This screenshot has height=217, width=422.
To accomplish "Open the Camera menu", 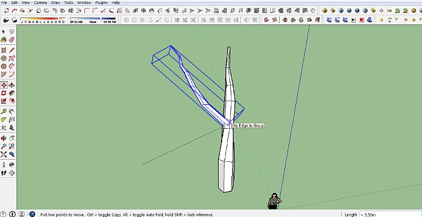I will click(x=40, y=3).
